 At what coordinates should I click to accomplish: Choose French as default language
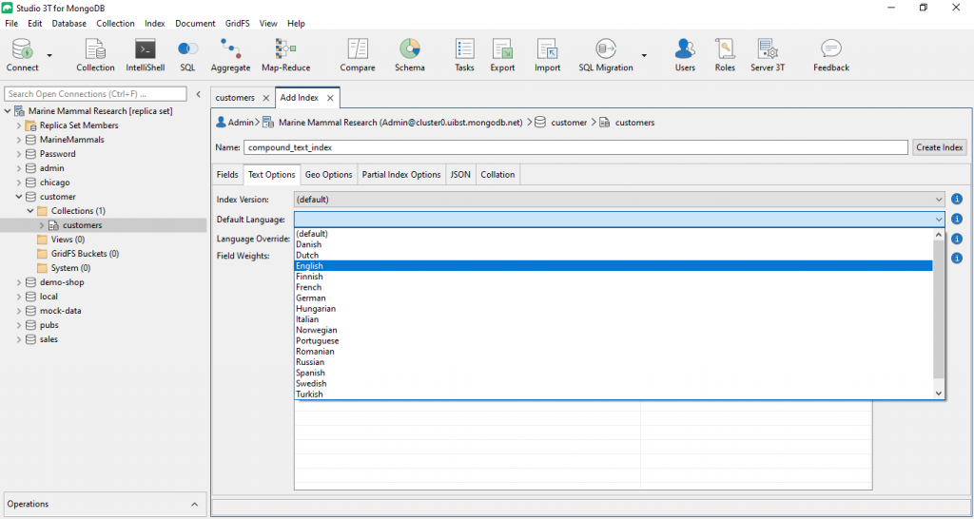tap(614, 287)
